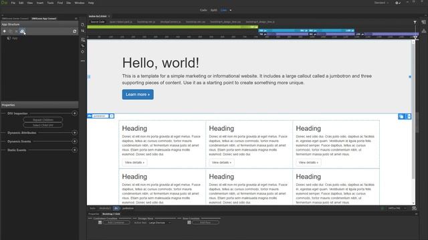Screen dimensions: 428x240
Task: Click the purple media query bar
Action: (338, 34)
